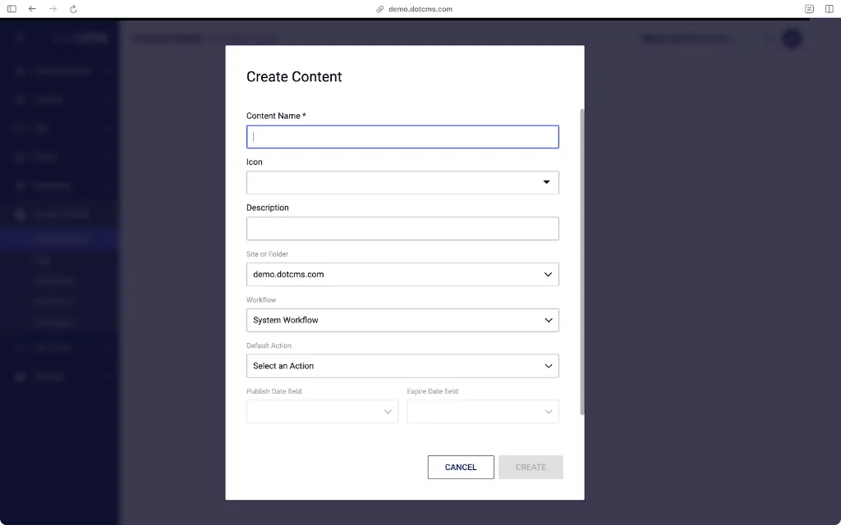Open the Publish Date field dropdown
The image size is (841, 525).
point(388,412)
